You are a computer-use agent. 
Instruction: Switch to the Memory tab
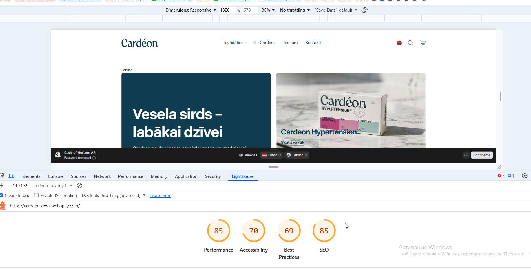tap(159, 176)
